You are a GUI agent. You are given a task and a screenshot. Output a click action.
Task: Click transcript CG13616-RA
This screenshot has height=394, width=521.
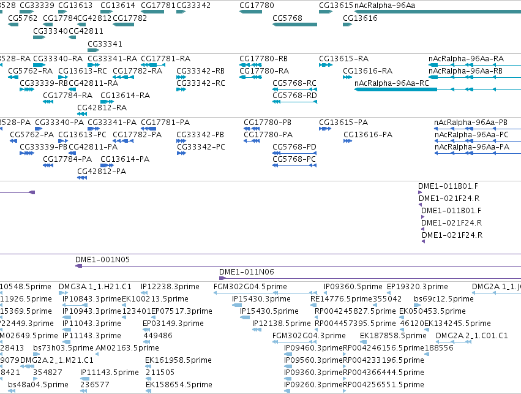tap(367, 71)
